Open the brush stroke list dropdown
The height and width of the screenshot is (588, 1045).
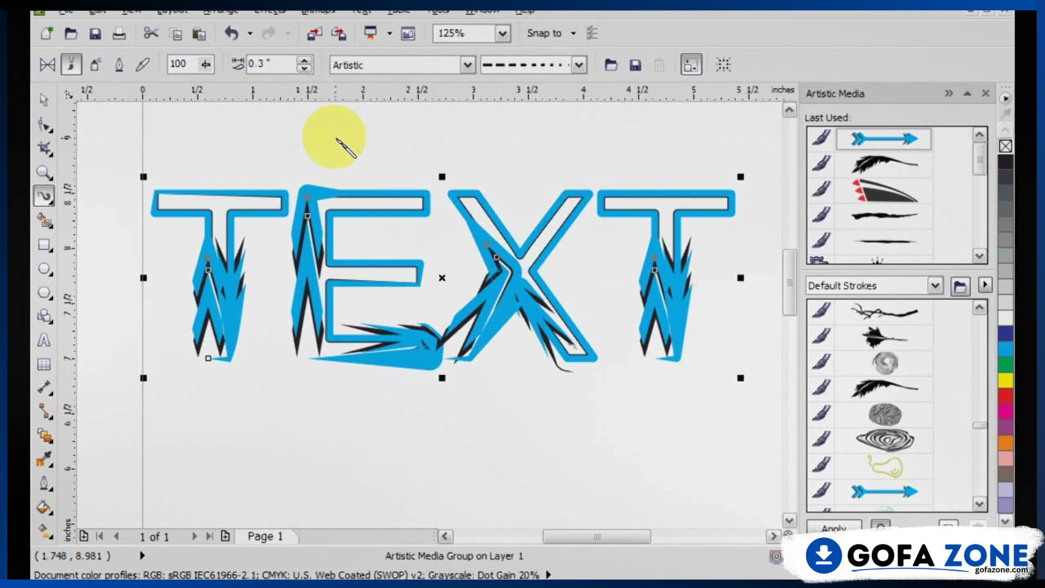point(579,65)
